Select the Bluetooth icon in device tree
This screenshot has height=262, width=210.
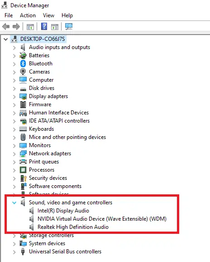[x=23, y=64]
